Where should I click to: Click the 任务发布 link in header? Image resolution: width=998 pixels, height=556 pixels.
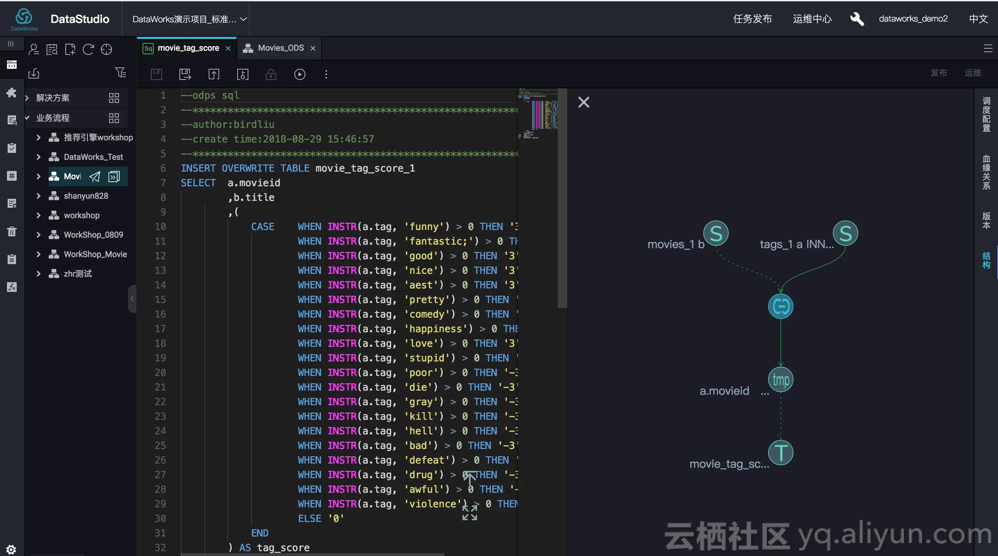click(752, 18)
